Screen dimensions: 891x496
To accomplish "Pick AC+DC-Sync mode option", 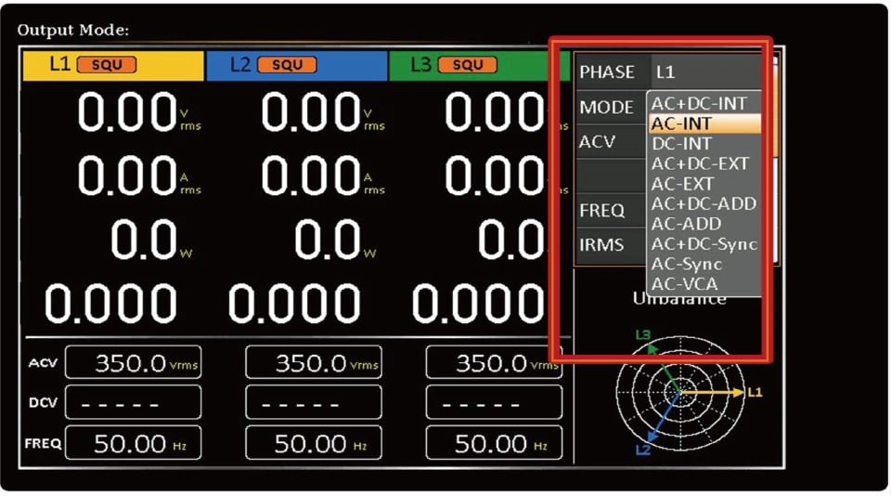I will pos(704,244).
